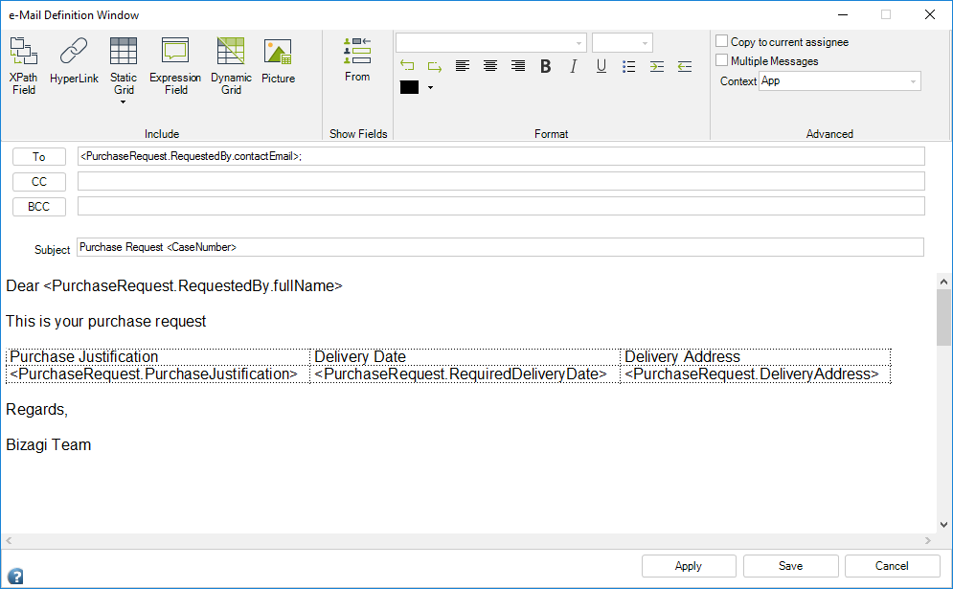Toggle underline formatting
This screenshot has height=589, width=953.
point(601,66)
